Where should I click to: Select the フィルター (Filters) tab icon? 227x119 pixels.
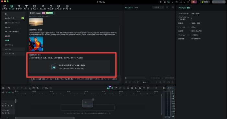pos(51,6)
